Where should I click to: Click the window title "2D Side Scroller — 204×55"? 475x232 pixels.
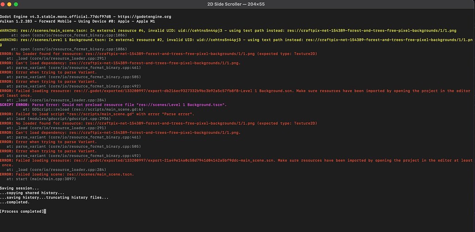[x=236, y=4]
